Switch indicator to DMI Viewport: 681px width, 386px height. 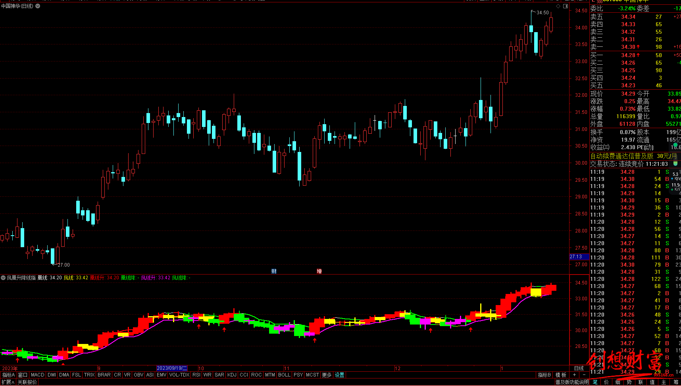point(52,375)
